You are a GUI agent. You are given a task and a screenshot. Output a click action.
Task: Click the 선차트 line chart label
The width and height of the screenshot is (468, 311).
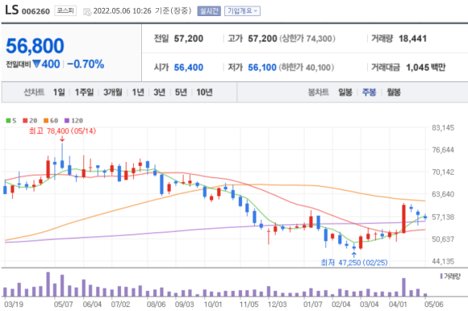pyautogui.click(x=34, y=93)
